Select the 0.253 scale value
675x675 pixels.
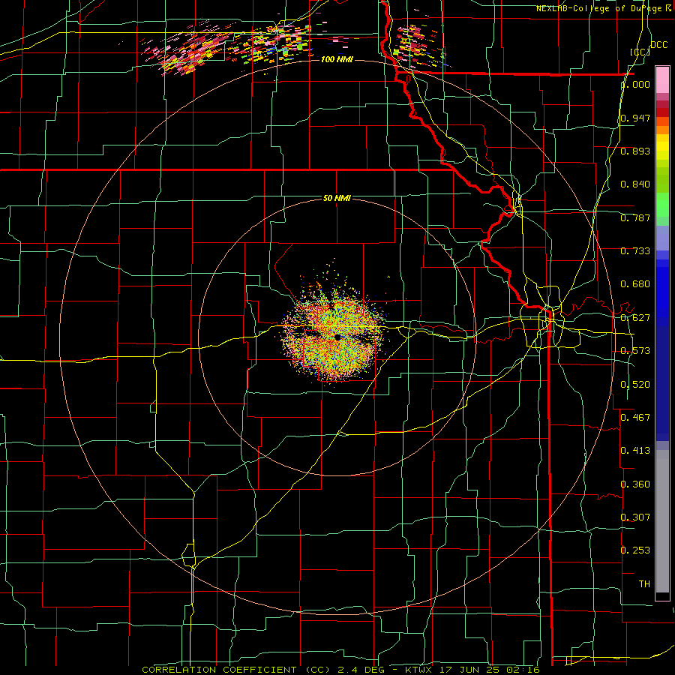[x=635, y=550]
